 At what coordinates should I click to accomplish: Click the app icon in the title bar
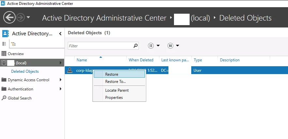[x=3, y=4]
